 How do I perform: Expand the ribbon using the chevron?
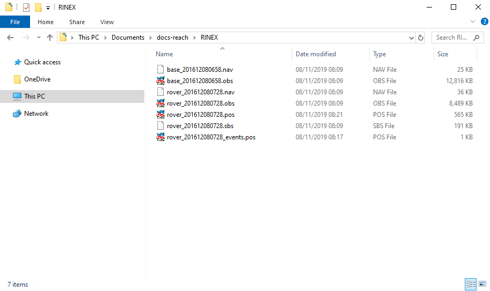point(472,21)
